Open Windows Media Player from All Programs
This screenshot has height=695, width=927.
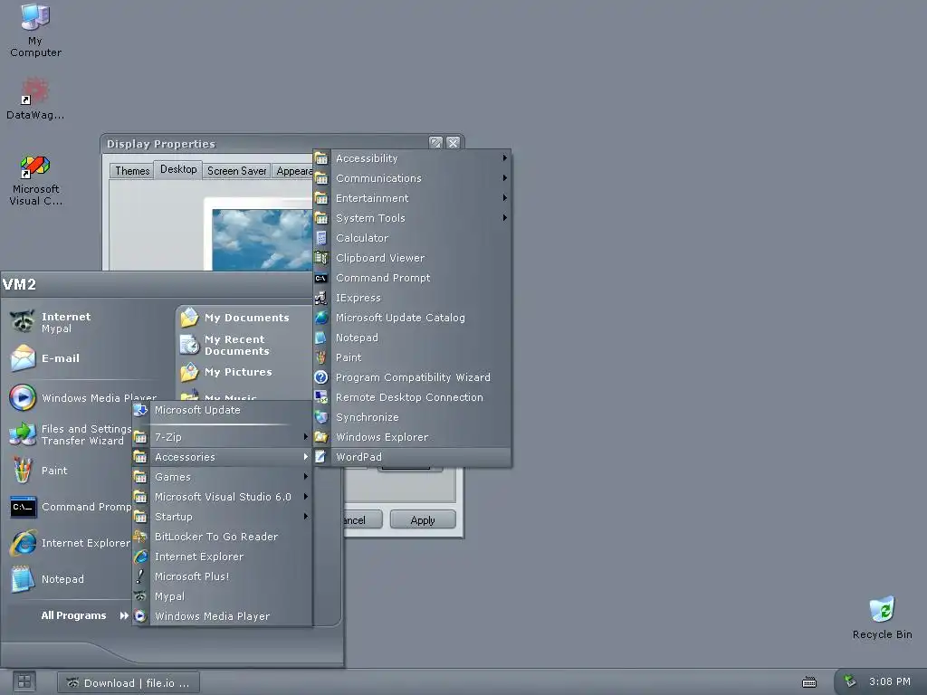[x=222, y=615]
